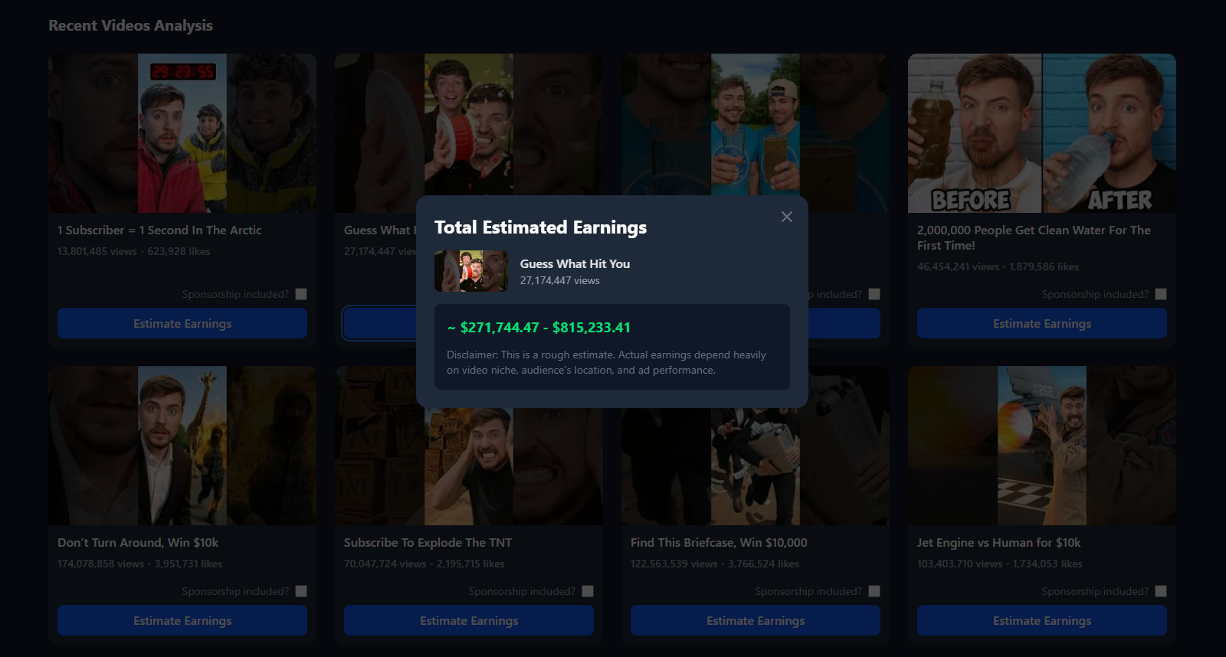Tick sponsorship checkbox for Clean Water video
The height and width of the screenshot is (657, 1226).
pos(1161,294)
